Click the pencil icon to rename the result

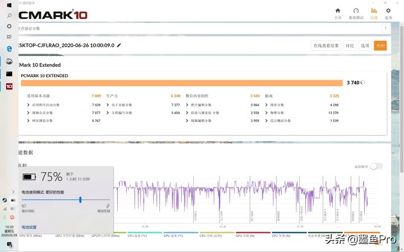(x=119, y=45)
